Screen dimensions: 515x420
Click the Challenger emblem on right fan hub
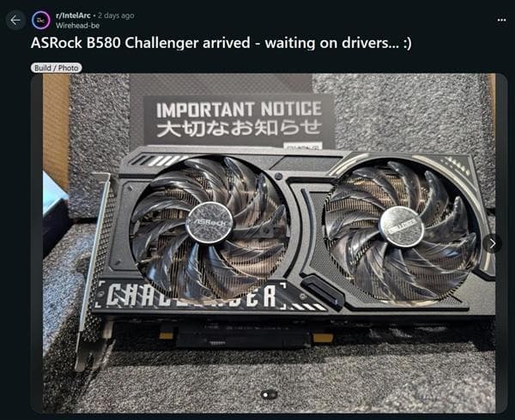tap(402, 227)
